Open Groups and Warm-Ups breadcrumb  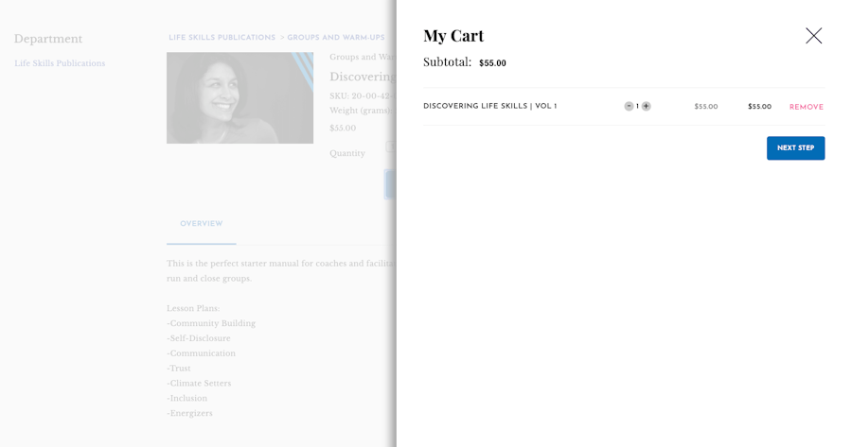(x=336, y=38)
